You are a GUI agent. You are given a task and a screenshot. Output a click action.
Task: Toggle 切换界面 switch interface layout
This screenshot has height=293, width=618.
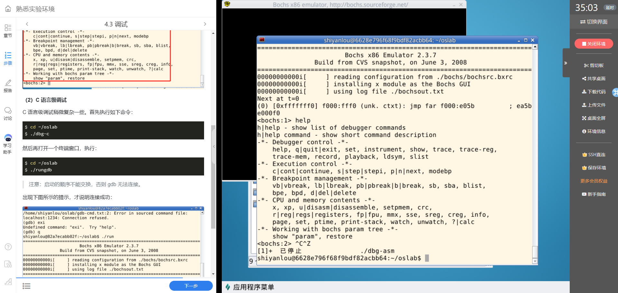point(594,22)
